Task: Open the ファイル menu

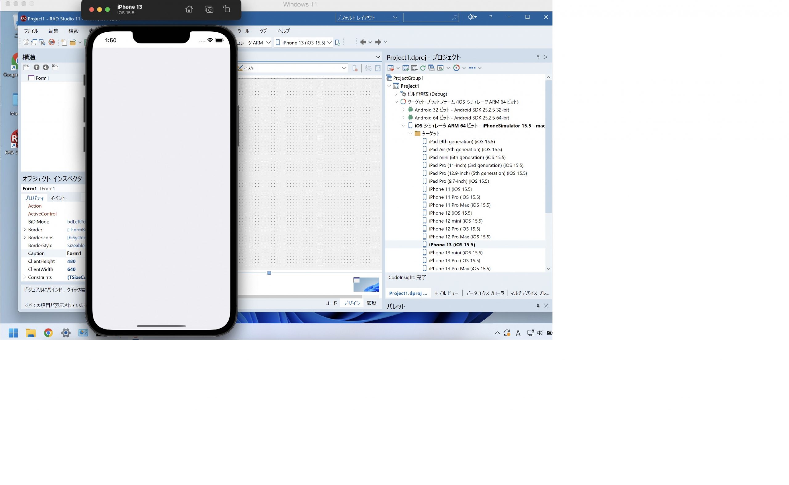Action: 31,31
